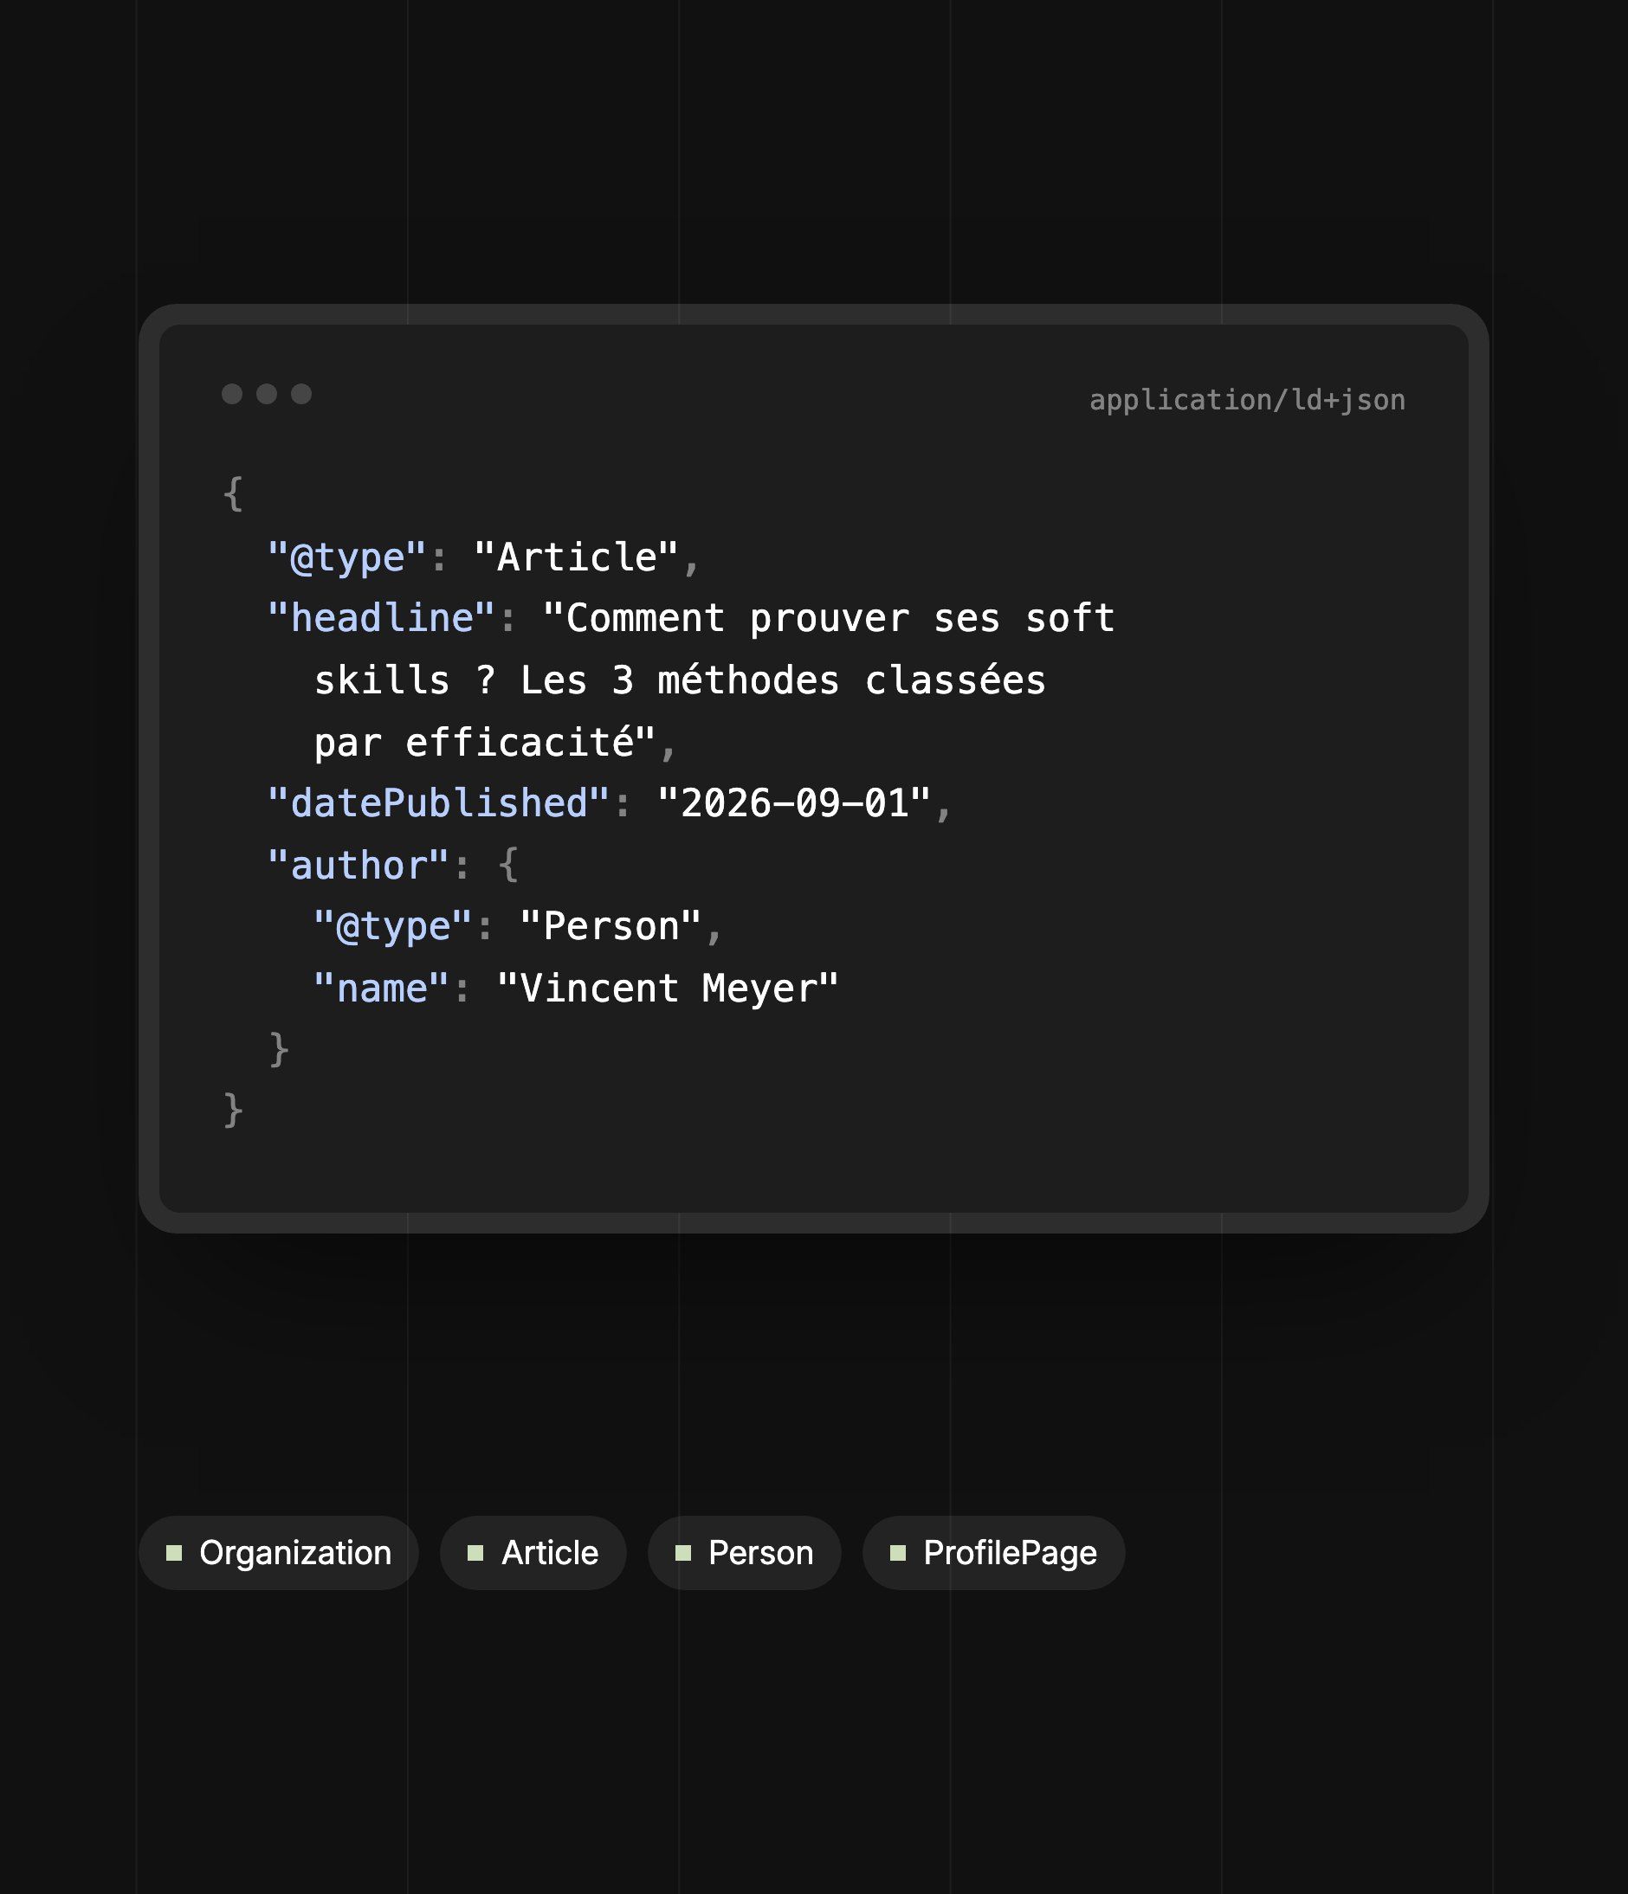Click the "headline" key in the code

(381, 619)
